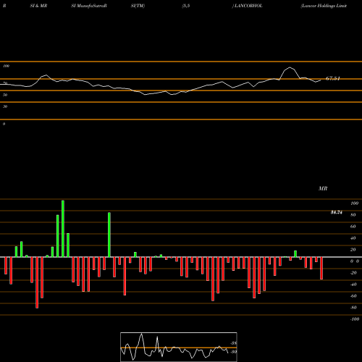
Task: Click the 80 label on MR axis
Action: (x=353, y=215)
